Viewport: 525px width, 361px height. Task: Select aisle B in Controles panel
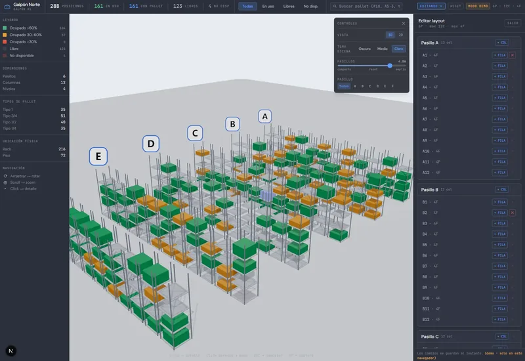[362, 87]
